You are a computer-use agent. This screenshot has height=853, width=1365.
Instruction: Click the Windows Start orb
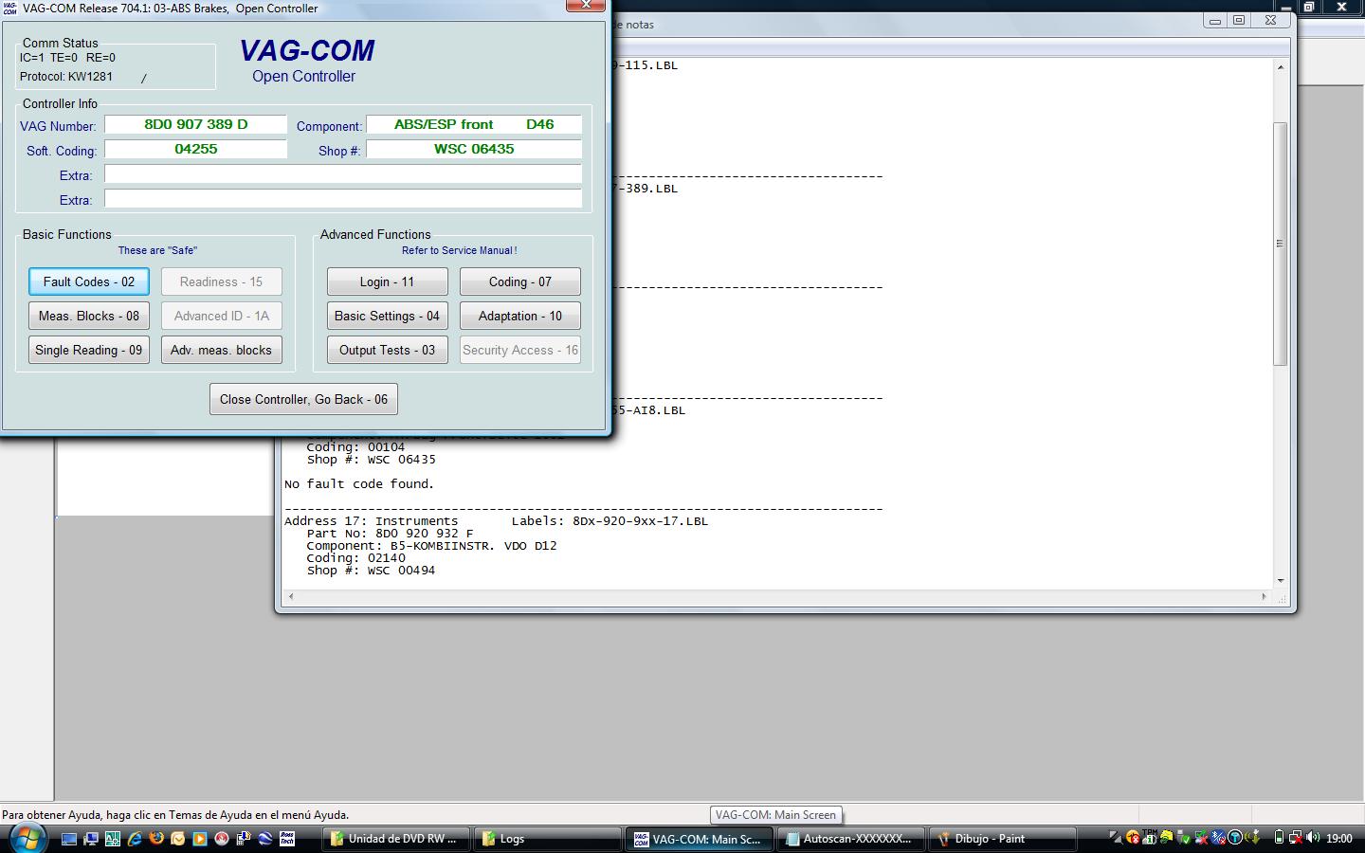click(x=27, y=838)
